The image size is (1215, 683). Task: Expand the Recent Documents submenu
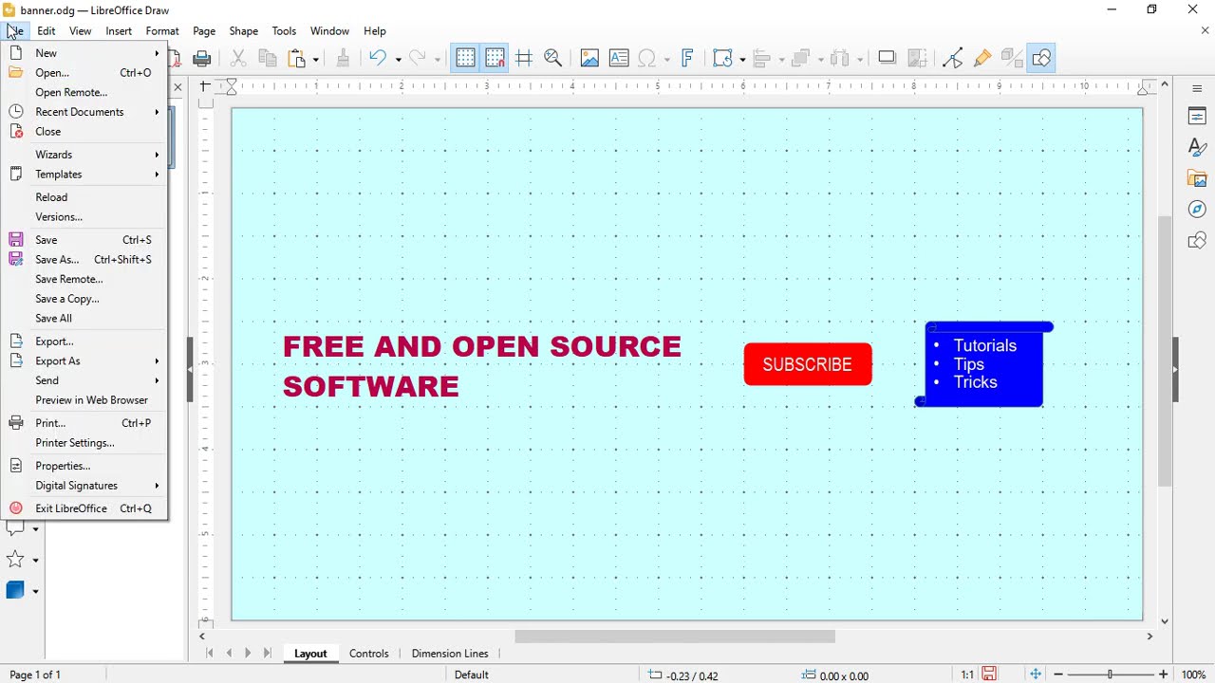(x=85, y=112)
